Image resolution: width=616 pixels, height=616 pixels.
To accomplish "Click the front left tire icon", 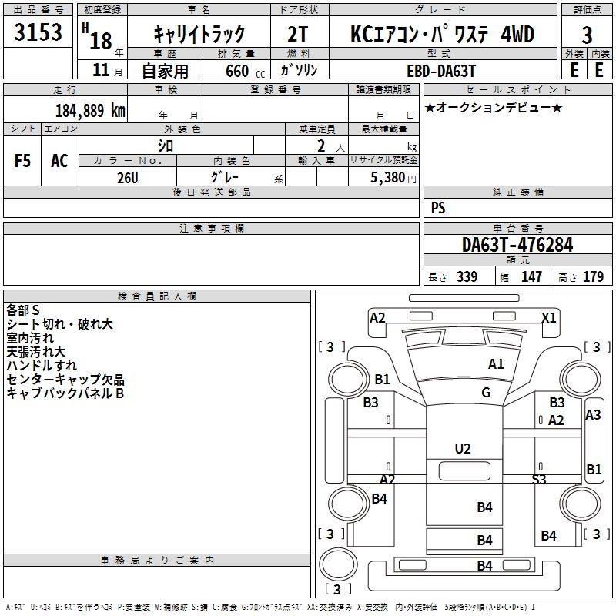I will tap(348, 380).
